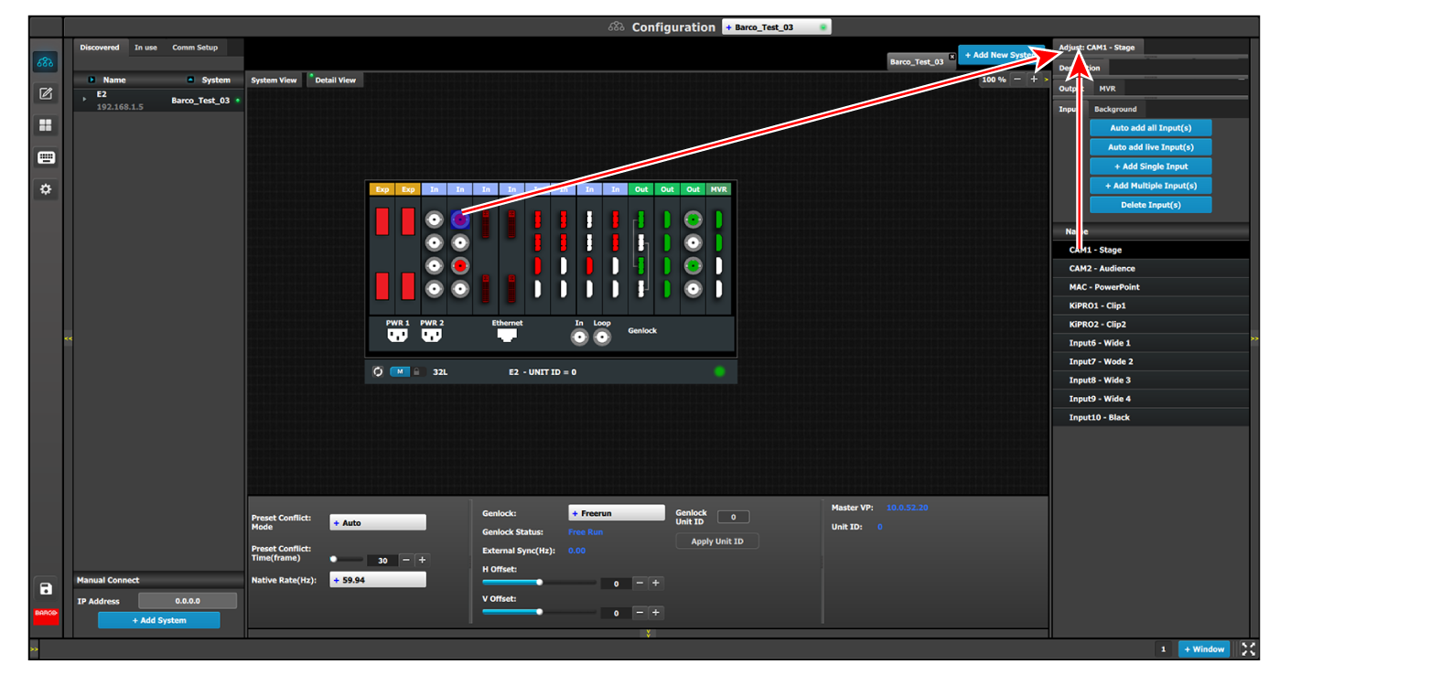Select the highlighted purple BNC input connector
This screenshot has height=675, width=1441.
pyautogui.click(x=460, y=220)
